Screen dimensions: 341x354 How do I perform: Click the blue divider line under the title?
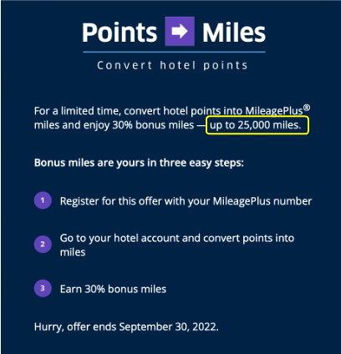[x=174, y=52]
